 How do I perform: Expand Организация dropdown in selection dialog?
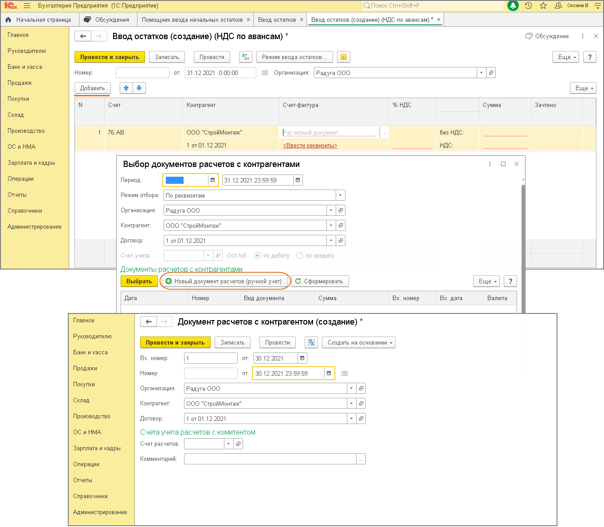[331, 210]
